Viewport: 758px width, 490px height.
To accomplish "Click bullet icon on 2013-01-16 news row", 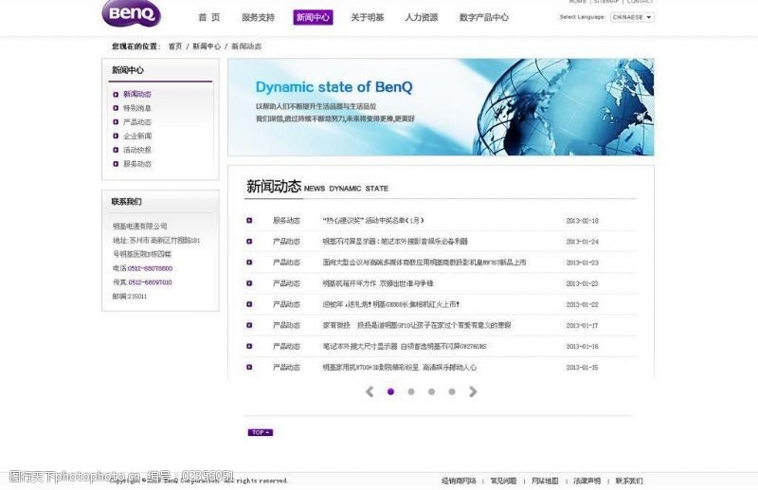I will click(x=249, y=346).
